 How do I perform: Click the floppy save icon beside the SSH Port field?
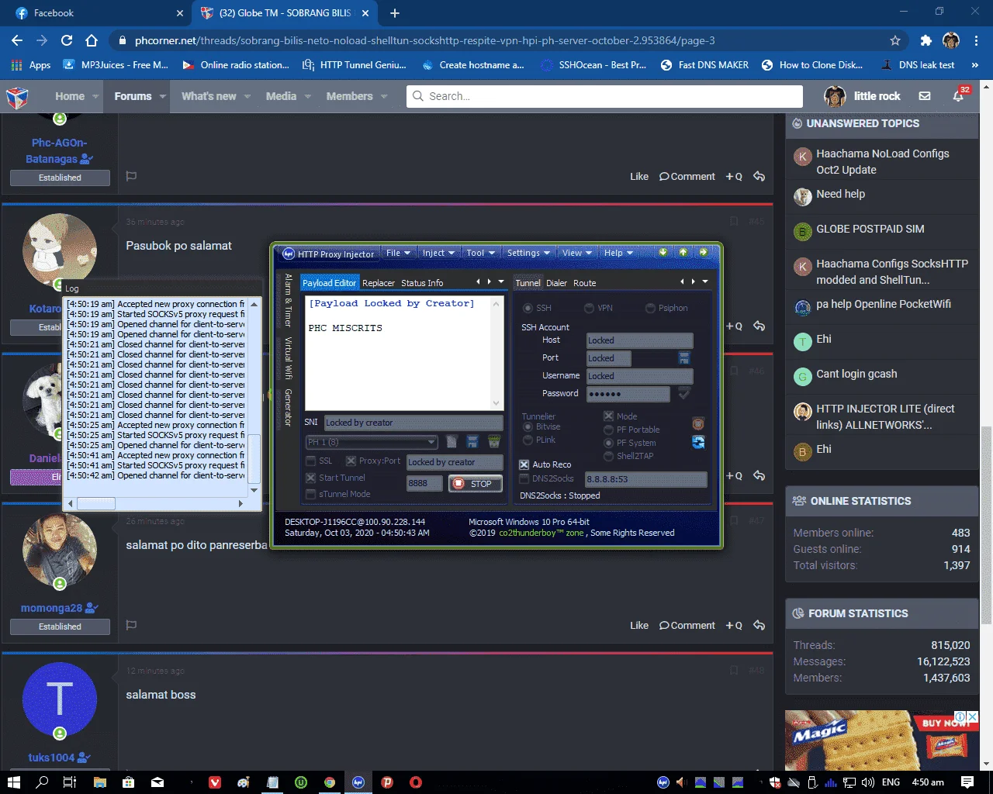683,357
